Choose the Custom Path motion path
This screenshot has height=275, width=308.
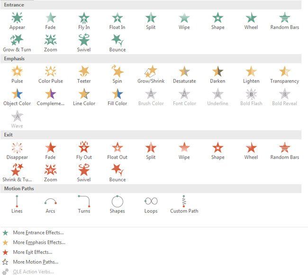tap(184, 204)
